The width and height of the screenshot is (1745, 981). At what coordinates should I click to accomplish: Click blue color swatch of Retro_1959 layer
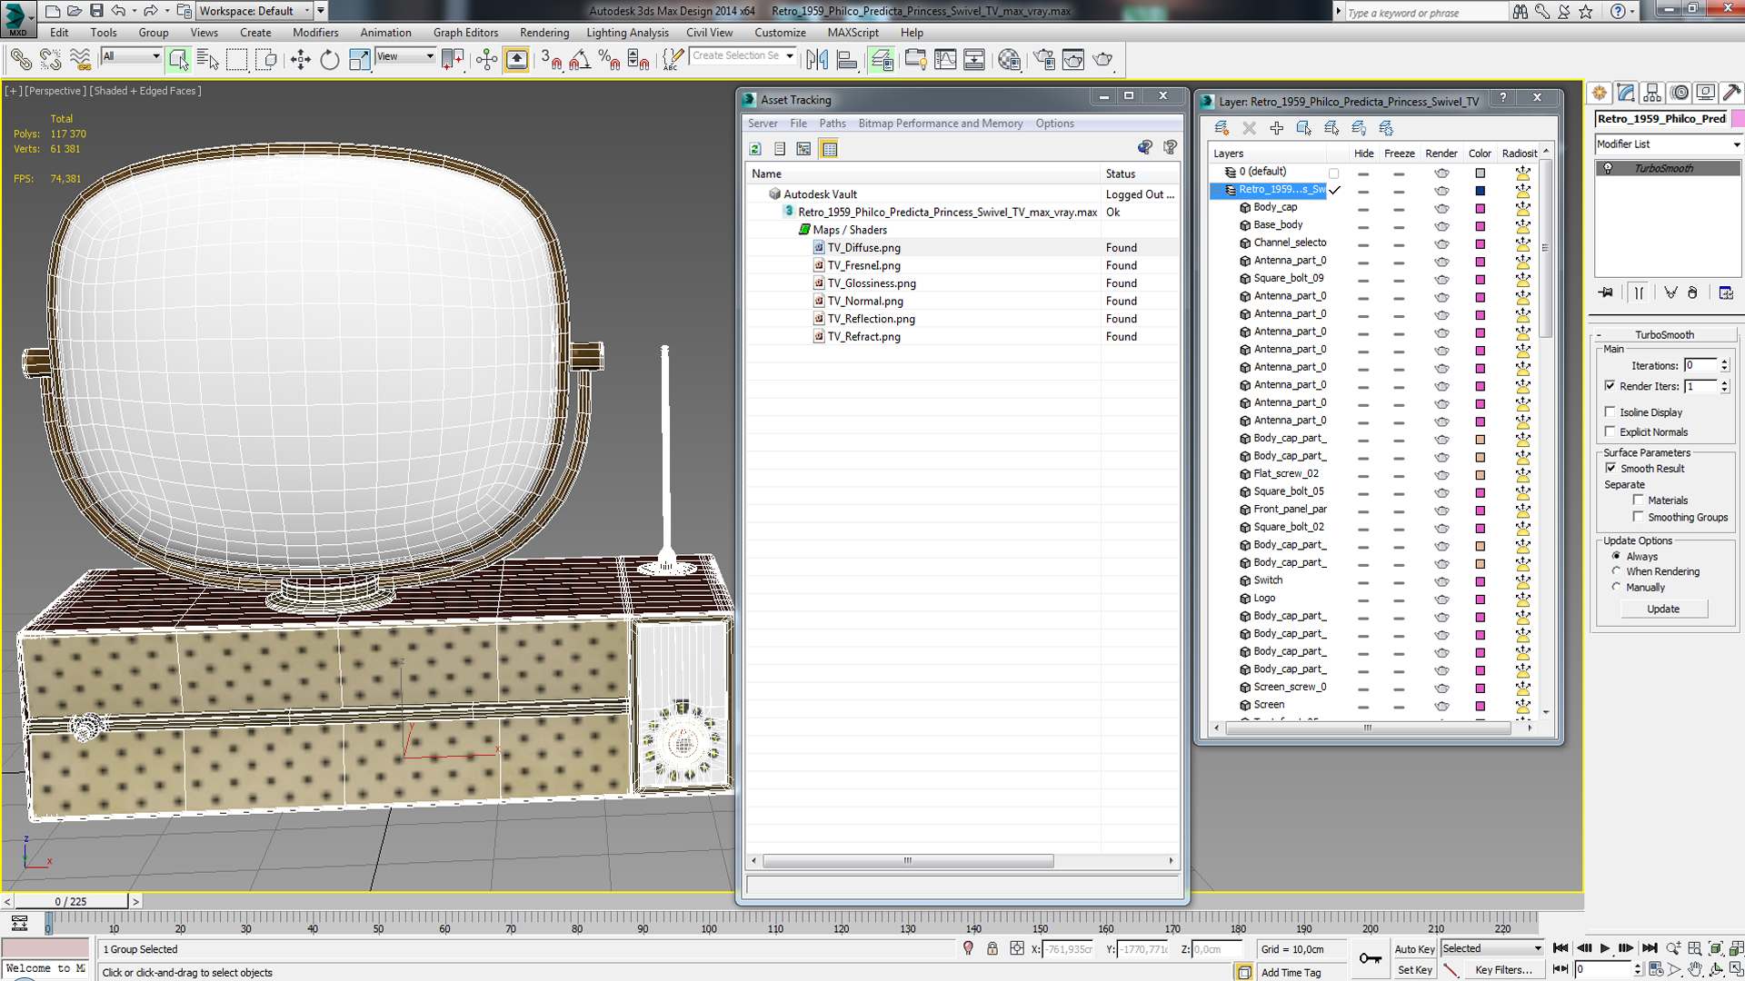[1480, 191]
